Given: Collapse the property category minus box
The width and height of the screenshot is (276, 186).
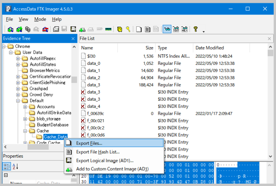Looking at the screenshot, I should pyautogui.click(x=6, y=175).
